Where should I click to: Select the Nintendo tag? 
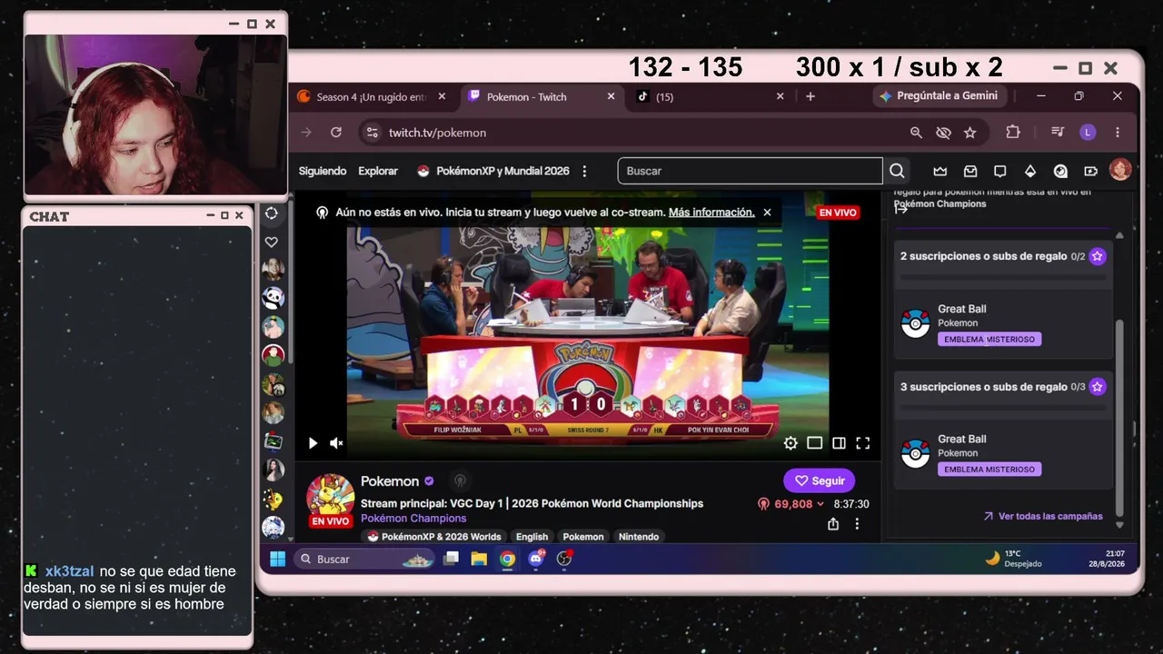pyautogui.click(x=639, y=537)
